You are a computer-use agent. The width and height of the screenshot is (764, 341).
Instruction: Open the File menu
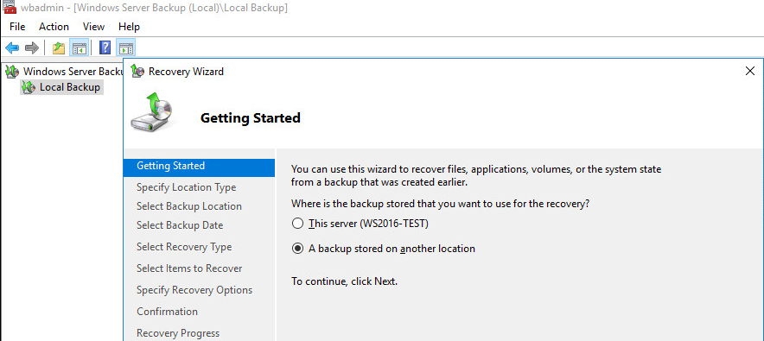coord(17,27)
